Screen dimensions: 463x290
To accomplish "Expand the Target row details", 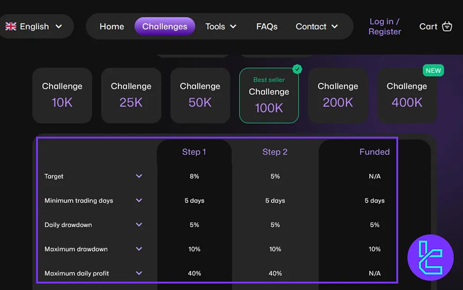I will click(x=139, y=176).
